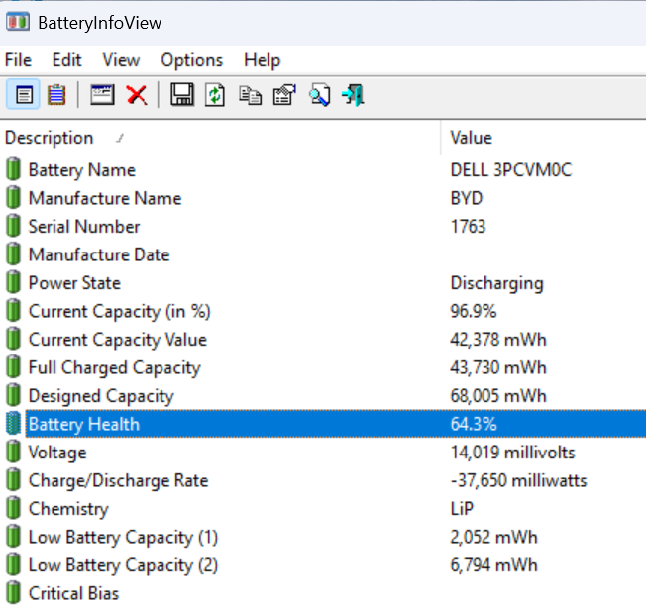Select the Chemistry row label
The image size is (646, 607).
click(68, 509)
